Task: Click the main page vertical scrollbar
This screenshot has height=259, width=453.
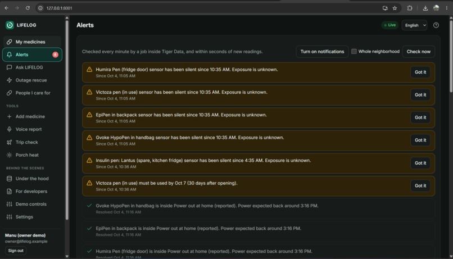Action: tap(451, 56)
